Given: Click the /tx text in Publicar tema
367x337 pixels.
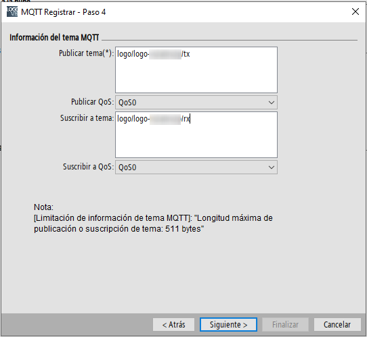Looking at the screenshot, I should [x=186, y=54].
